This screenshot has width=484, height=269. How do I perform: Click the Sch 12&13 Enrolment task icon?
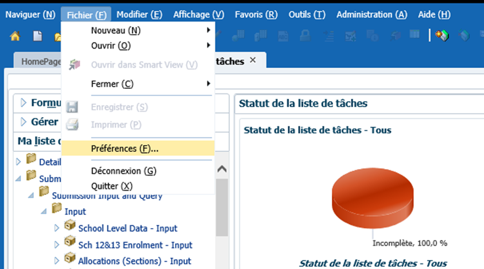[x=70, y=243]
